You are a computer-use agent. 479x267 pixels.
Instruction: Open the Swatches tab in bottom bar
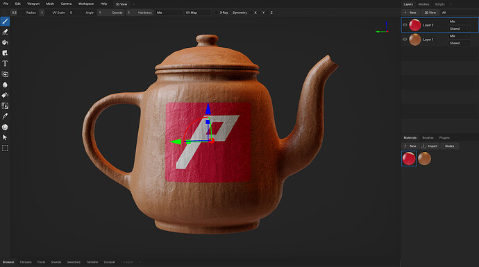point(74,262)
